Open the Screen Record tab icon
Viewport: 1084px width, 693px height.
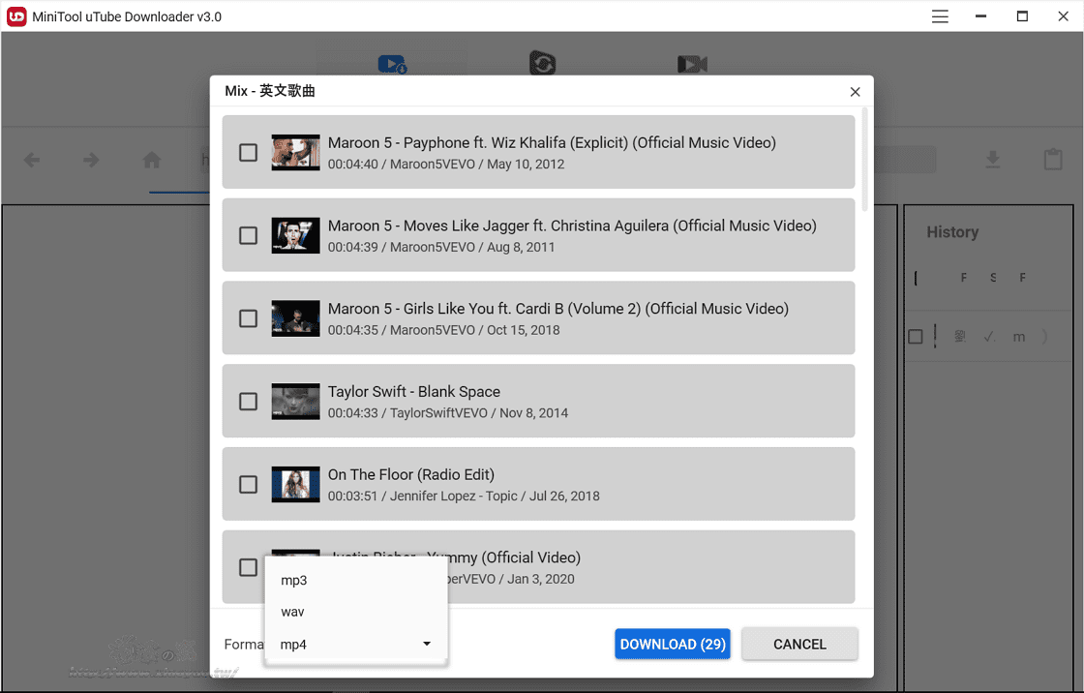point(692,64)
